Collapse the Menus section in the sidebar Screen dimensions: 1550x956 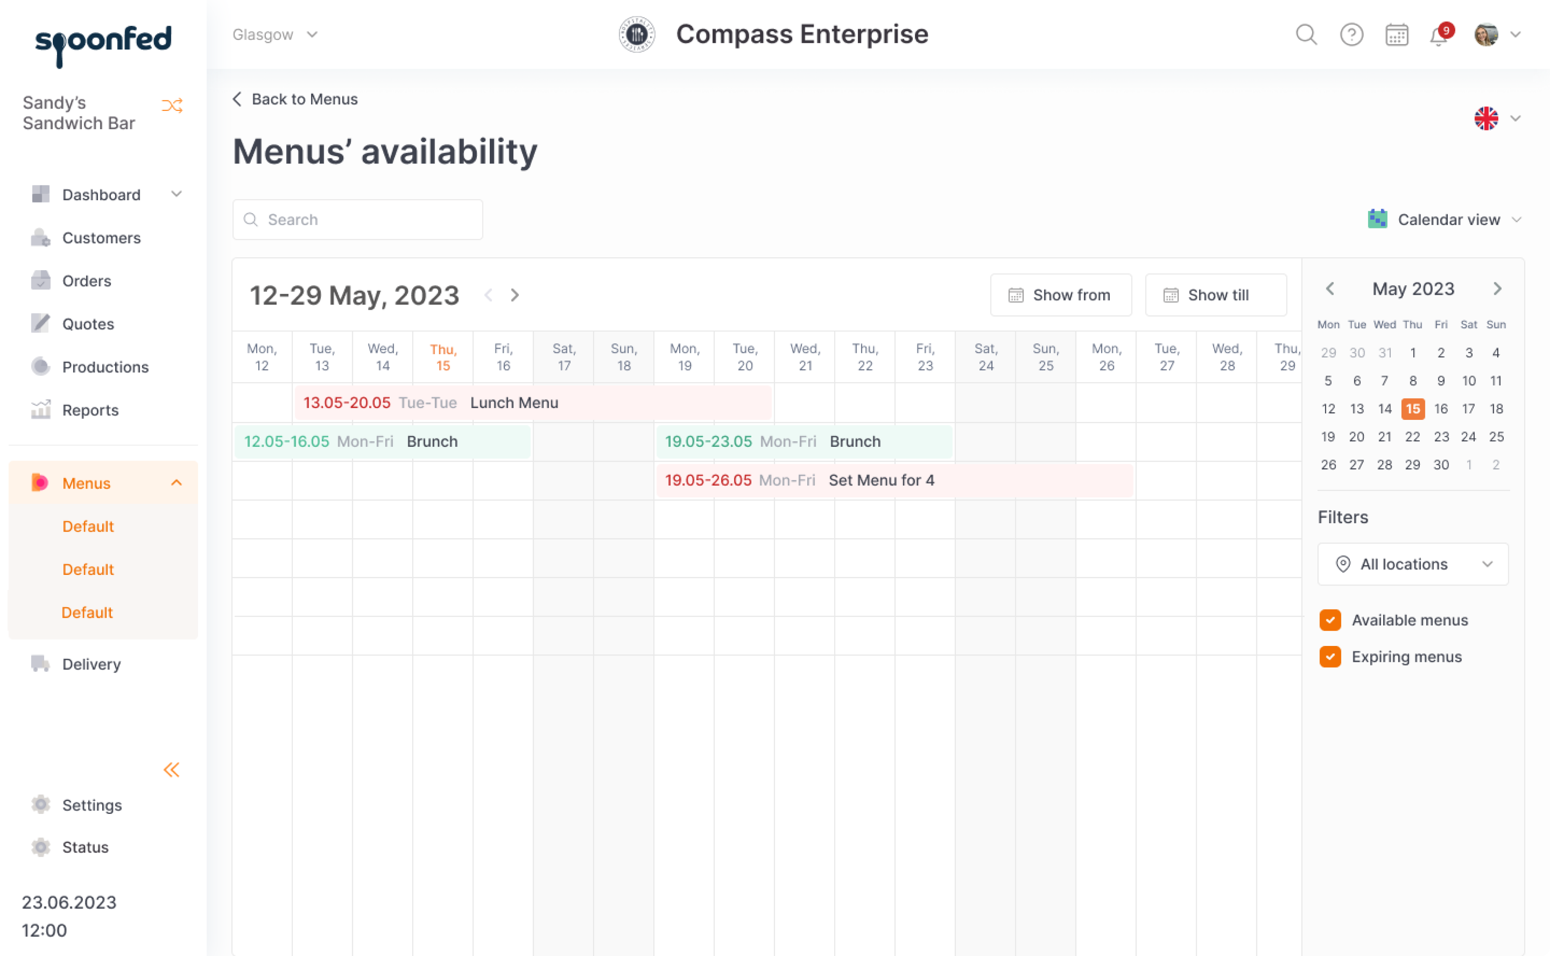point(176,483)
